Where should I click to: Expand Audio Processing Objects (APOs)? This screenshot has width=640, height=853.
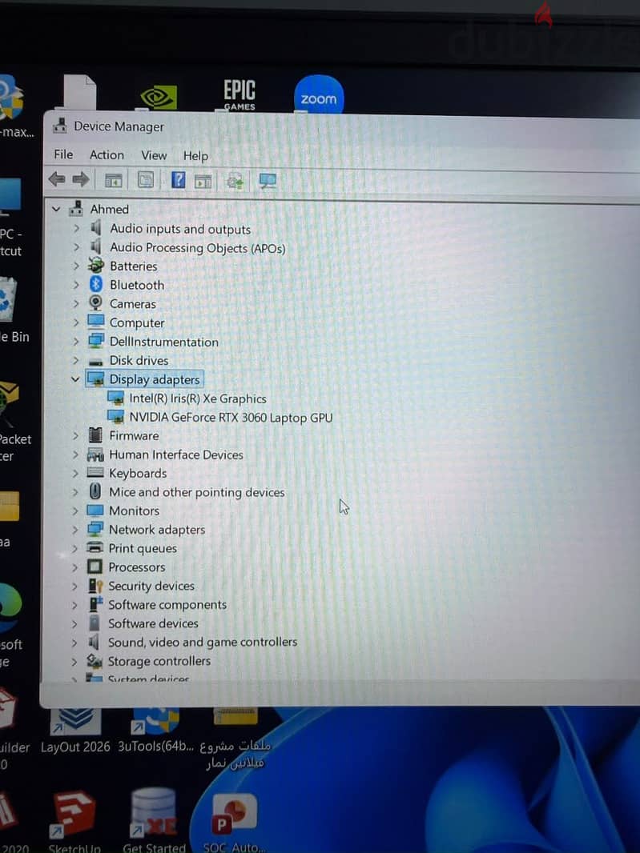coord(76,247)
